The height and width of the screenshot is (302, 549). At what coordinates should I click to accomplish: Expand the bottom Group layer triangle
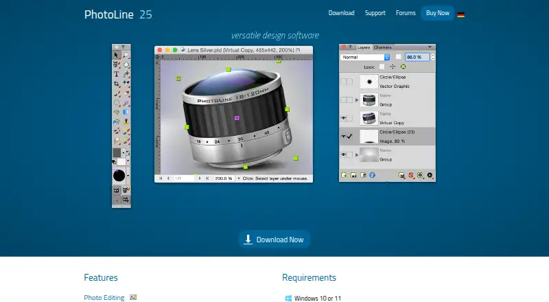[x=357, y=154]
